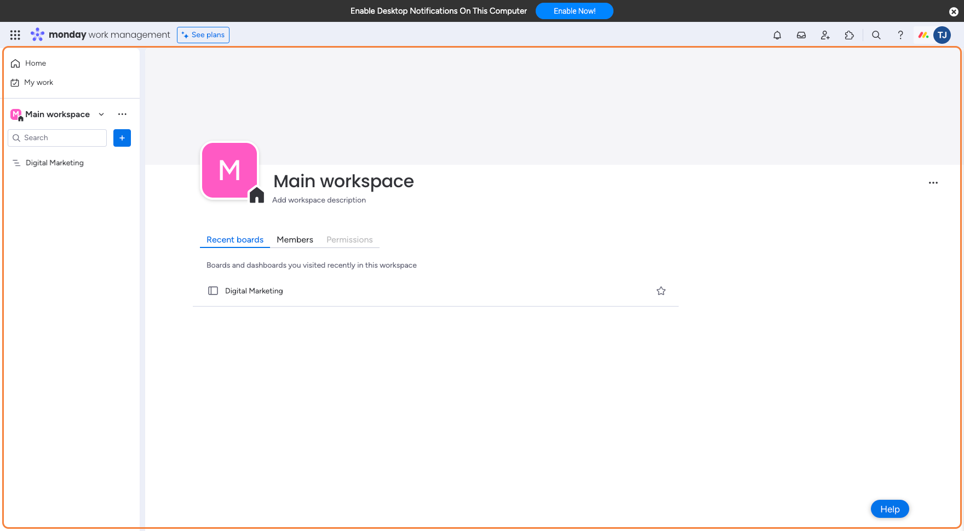
Task: Star the Digital Marketing board as favorite
Action: pyautogui.click(x=661, y=291)
